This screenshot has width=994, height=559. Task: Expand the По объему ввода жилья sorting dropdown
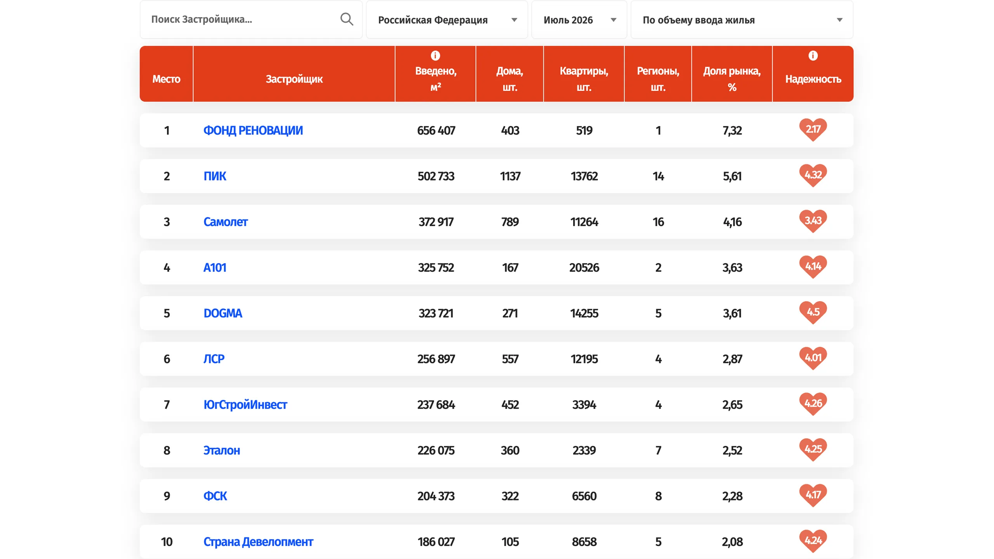(742, 19)
